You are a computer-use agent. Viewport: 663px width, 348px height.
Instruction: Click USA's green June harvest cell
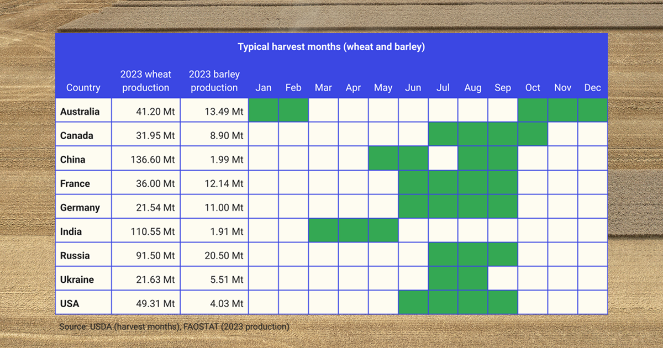[413, 303]
